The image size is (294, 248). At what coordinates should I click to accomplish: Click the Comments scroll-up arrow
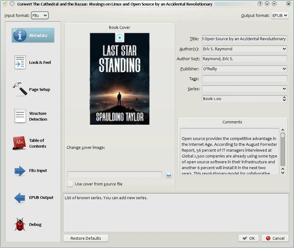tap(283, 130)
